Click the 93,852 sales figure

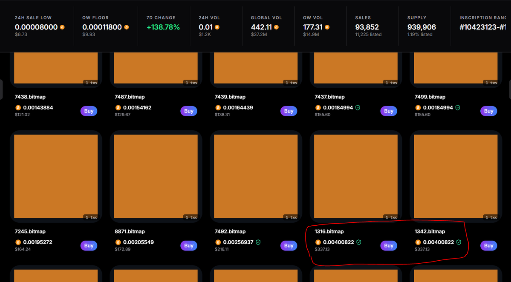pos(367,27)
